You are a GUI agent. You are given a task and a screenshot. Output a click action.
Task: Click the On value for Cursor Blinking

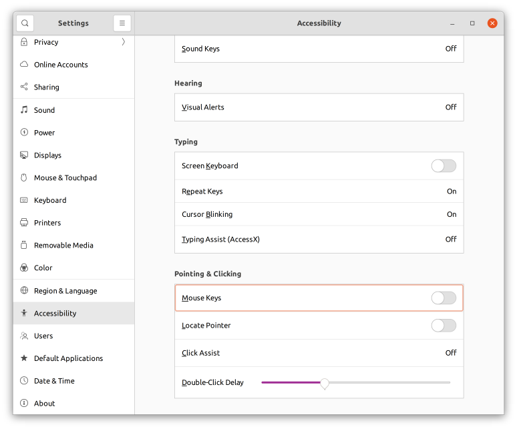point(452,214)
